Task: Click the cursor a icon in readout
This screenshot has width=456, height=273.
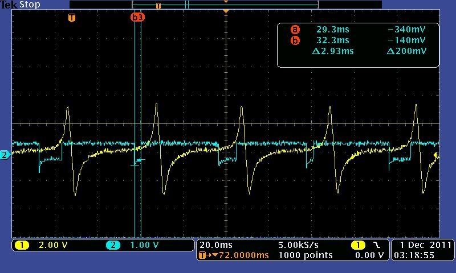Action: coord(295,30)
